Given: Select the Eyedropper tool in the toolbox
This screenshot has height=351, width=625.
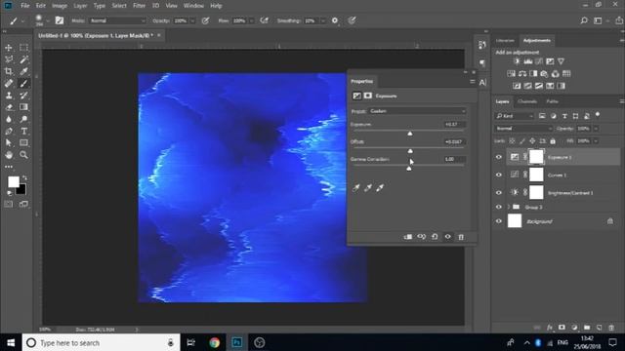Looking at the screenshot, I should click(23, 71).
